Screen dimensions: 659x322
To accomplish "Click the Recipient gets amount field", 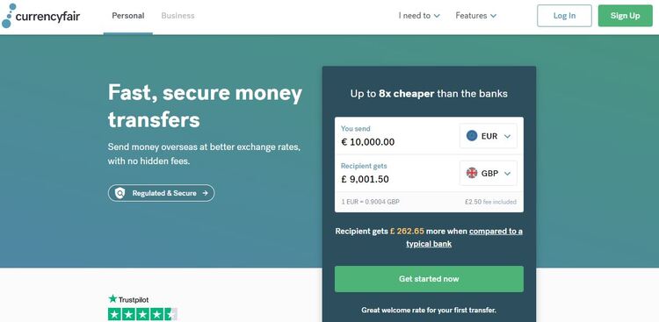I will 396,173.
